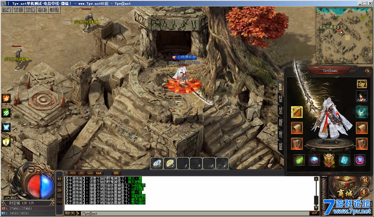Focus the chat input field /7pv点net

coord(195,214)
